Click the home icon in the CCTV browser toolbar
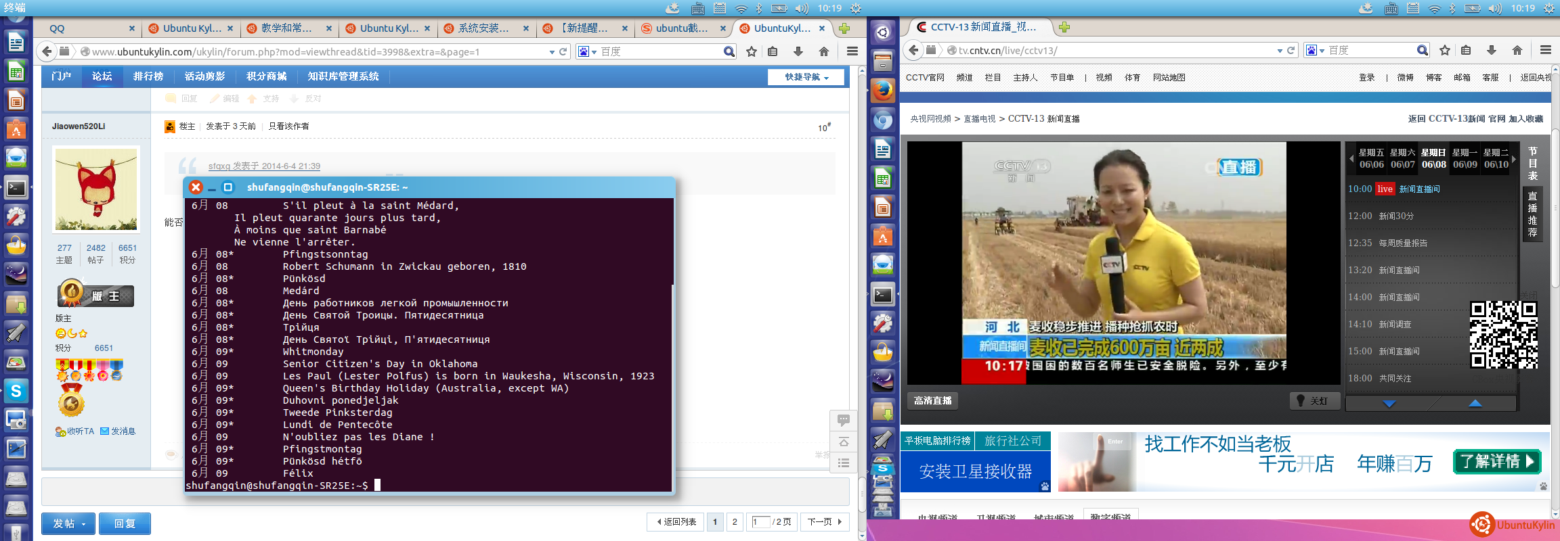The height and width of the screenshot is (541, 1560). click(x=1517, y=51)
